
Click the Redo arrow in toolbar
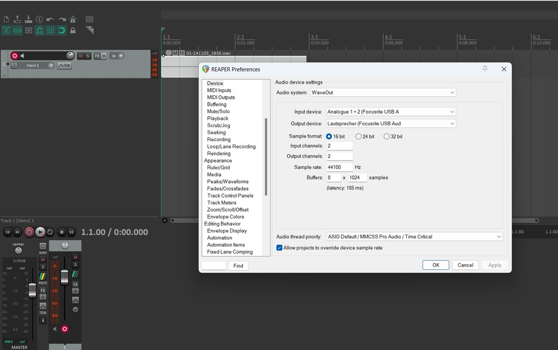[62, 19]
